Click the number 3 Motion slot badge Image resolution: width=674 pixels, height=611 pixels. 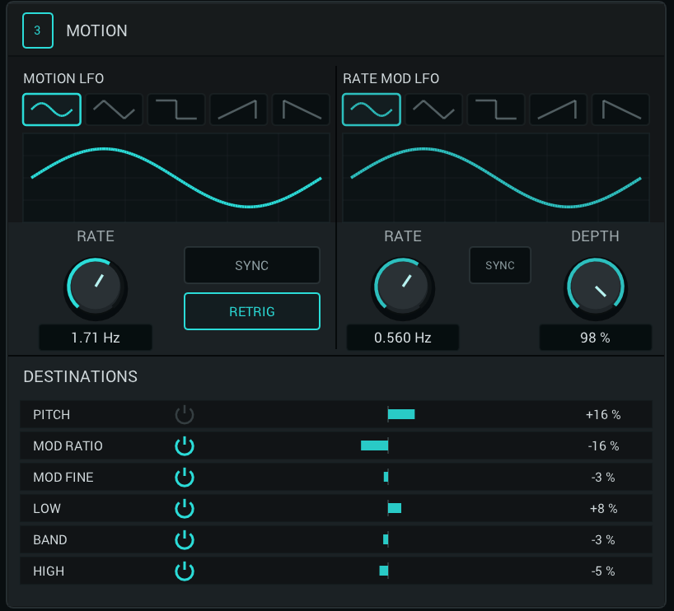pos(38,30)
